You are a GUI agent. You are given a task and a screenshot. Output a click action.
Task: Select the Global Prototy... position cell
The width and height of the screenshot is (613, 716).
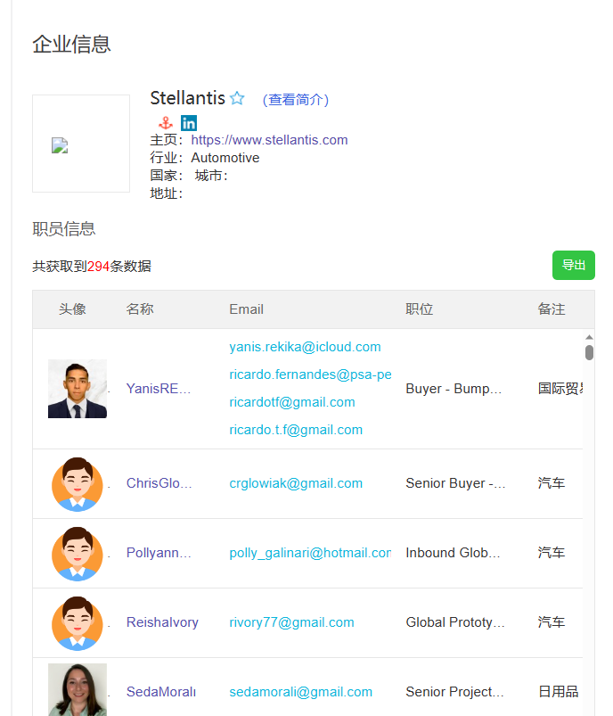click(x=455, y=622)
